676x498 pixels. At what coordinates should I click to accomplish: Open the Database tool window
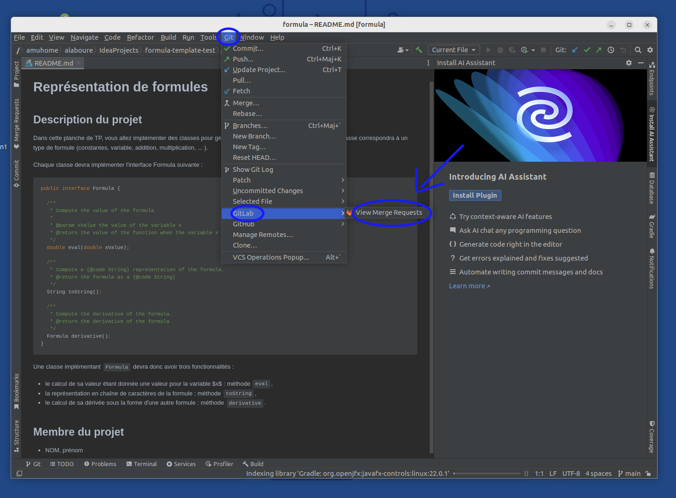pyautogui.click(x=652, y=188)
